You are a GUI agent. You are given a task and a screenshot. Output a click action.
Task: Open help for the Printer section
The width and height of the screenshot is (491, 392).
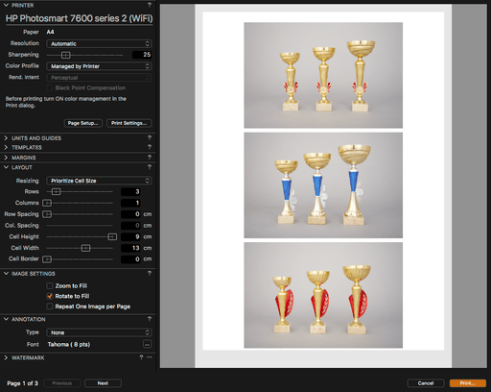(150, 5)
